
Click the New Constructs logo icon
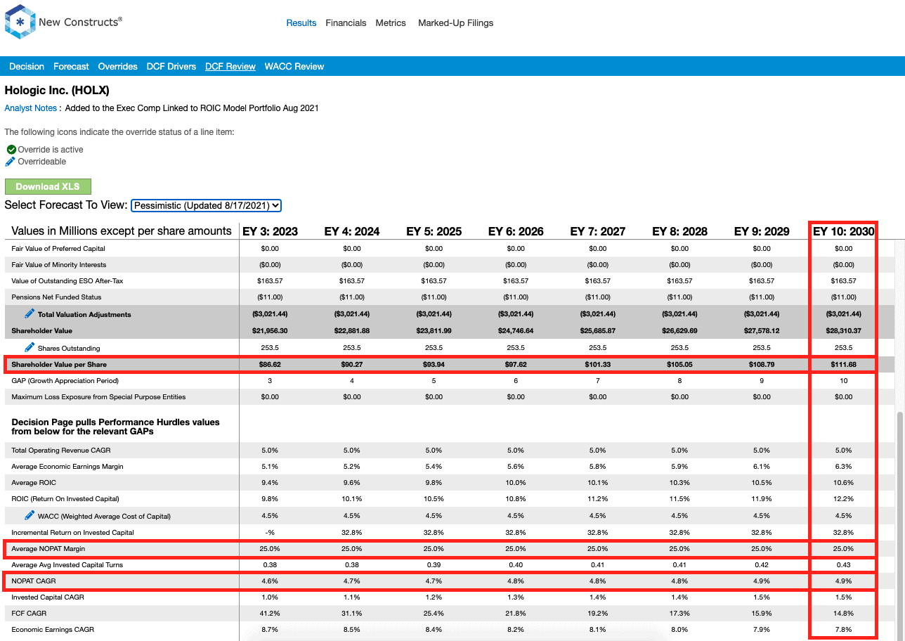click(20, 22)
